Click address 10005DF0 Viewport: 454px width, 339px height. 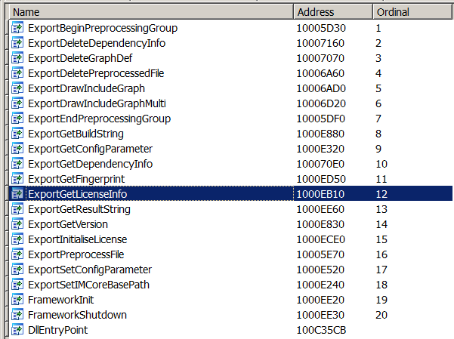coord(321,119)
